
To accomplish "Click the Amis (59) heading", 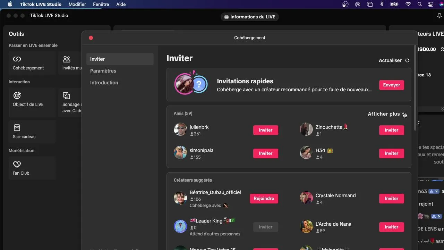I will click(183, 114).
